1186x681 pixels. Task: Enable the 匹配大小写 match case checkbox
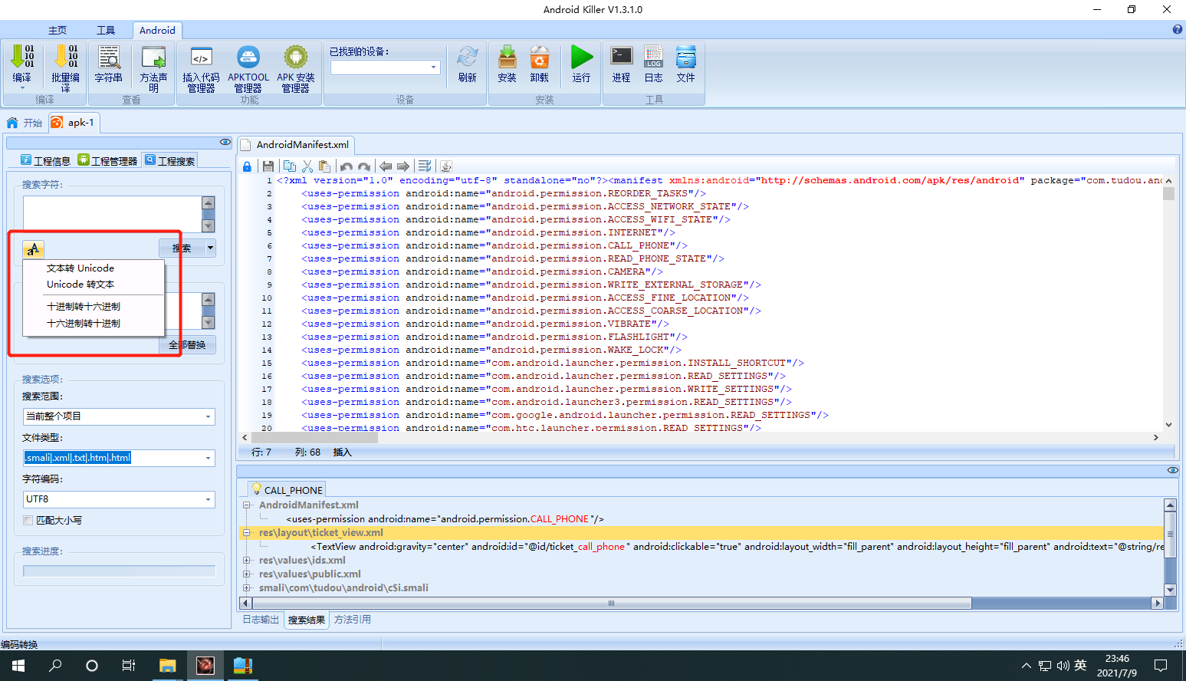[28, 520]
